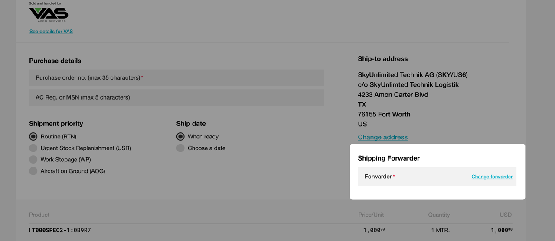Click the Product column header
The width and height of the screenshot is (555, 241).
[x=39, y=215]
